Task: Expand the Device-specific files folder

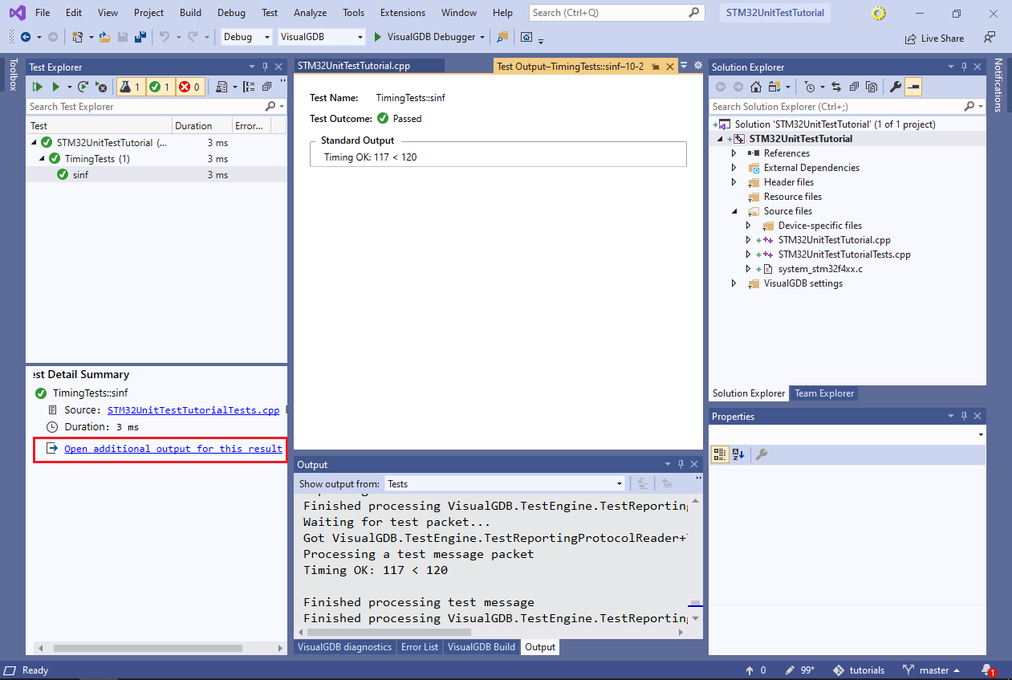Action: pyautogui.click(x=748, y=226)
